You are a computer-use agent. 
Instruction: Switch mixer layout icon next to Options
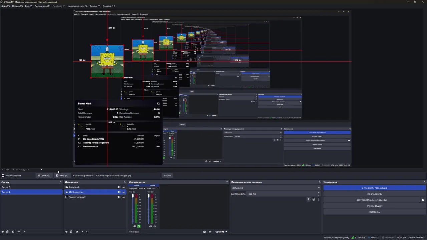pos(204,232)
